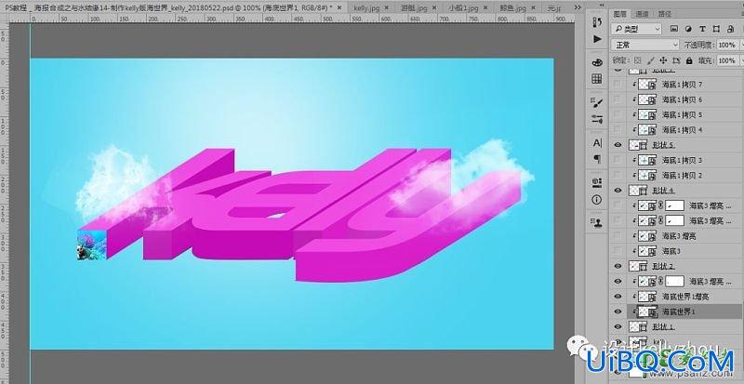Select the 海底世界1 layer thumbnail
This screenshot has width=744, height=384.
pyautogui.click(x=646, y=311)
